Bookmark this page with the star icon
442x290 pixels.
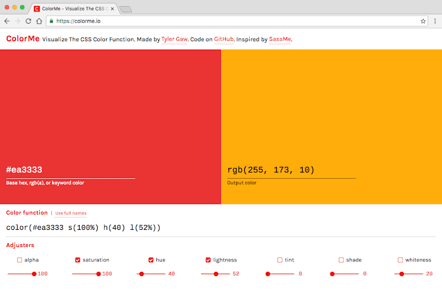tap(423, 21)
